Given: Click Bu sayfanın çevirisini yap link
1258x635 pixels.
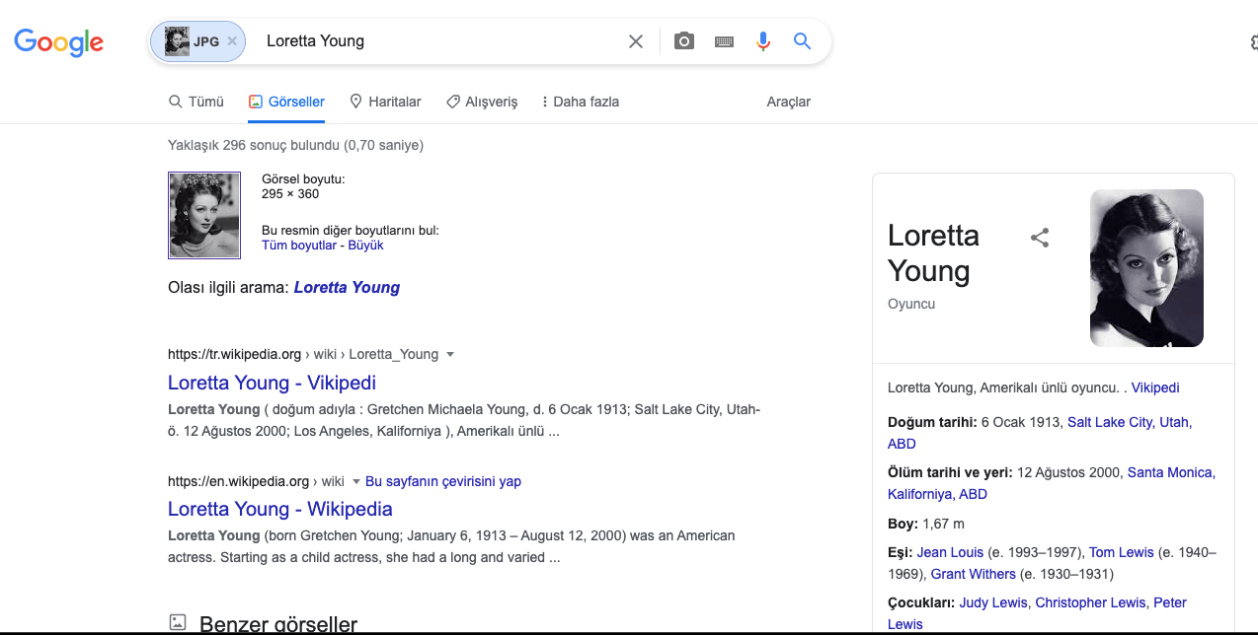Looking at the screenshot, I should coord(443,481).
